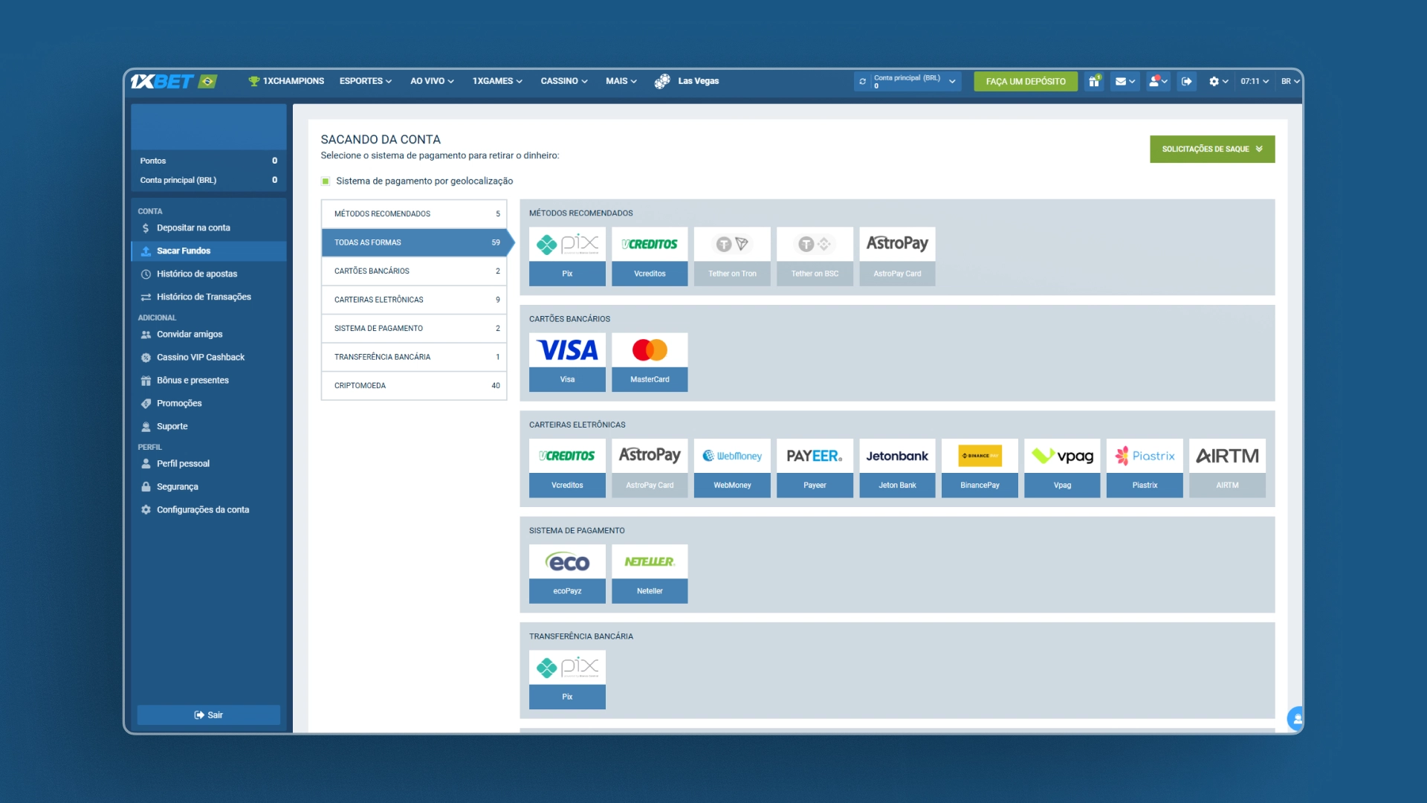Image resolution: width=1427 pixels, height=803 pixels.
Task: Open Sacar Fundos in sidebar
Action: coord(209,251)
